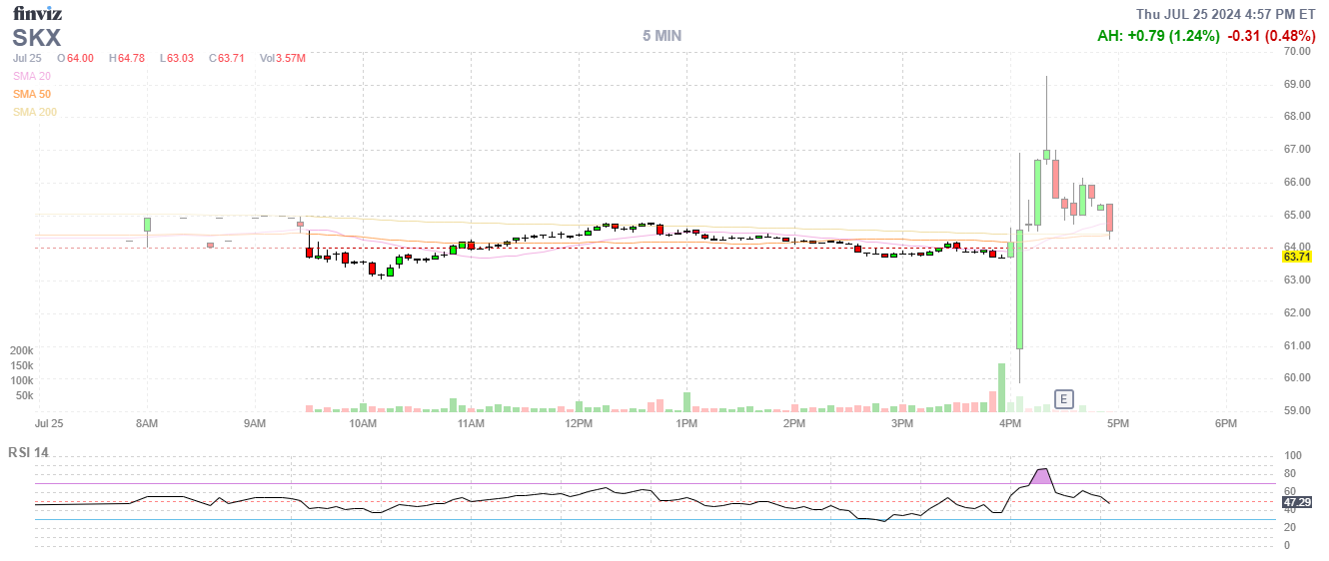
Task: Expand the RSI 14 indicator settings
Action: point(28,452)
